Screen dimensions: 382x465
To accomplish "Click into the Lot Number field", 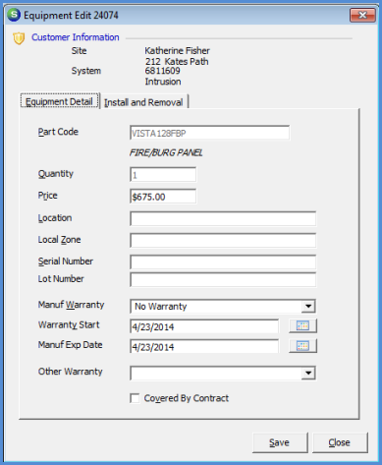I will point(223,279).
